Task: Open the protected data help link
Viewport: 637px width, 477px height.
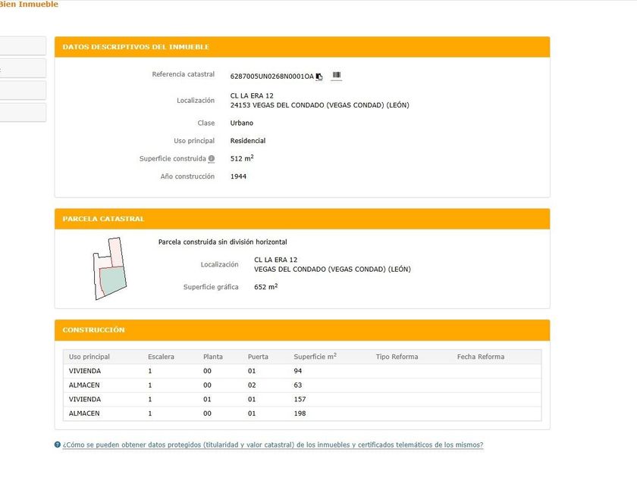Action: coord(272,445)
